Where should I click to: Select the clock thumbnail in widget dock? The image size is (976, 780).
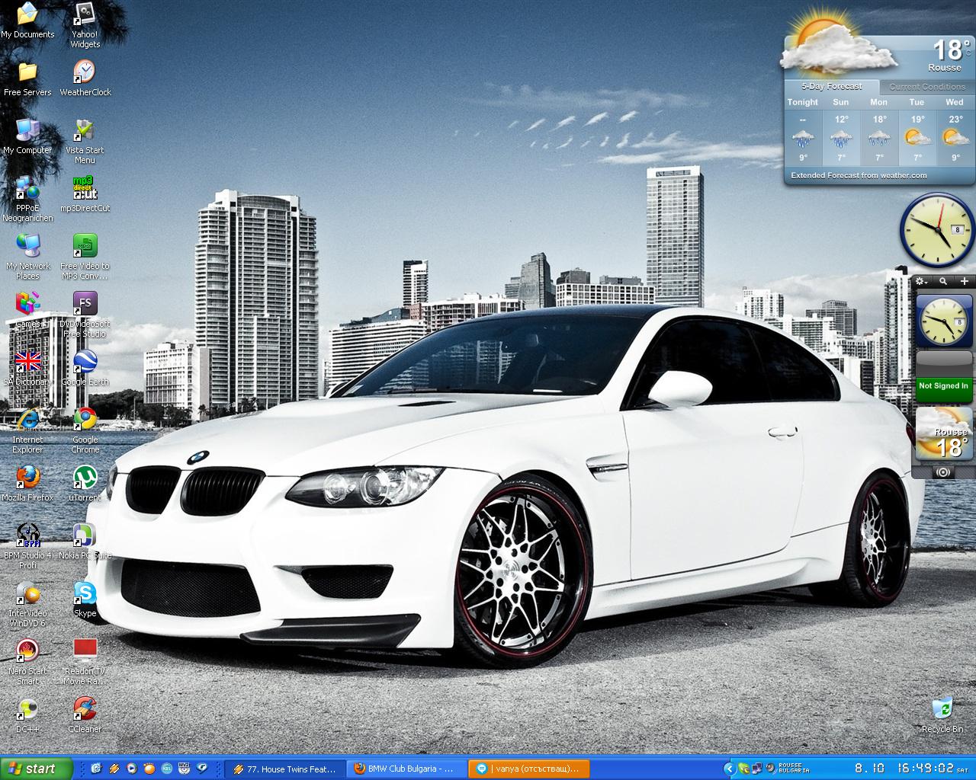coord(944,321)
